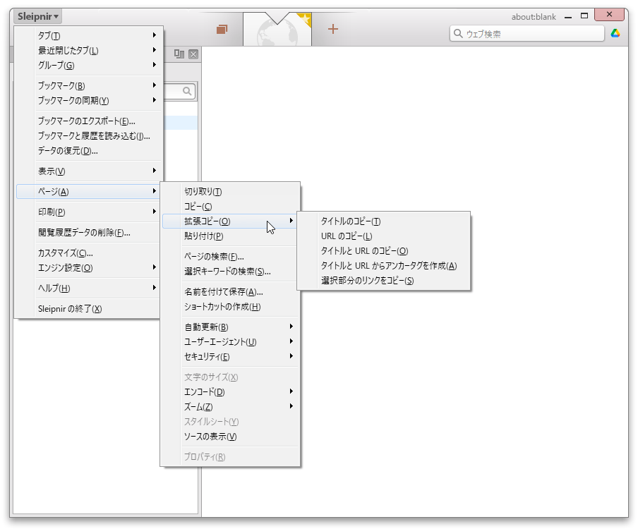The image size is (638, 529).
Task: Expand the グループ(G) submenu
Action: coord(89,65)
